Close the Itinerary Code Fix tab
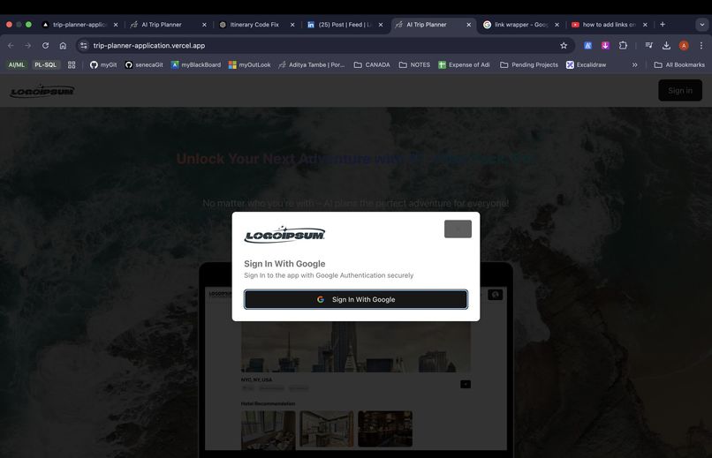Viewport: 712px width, 458px height. (x=292, y=25)
